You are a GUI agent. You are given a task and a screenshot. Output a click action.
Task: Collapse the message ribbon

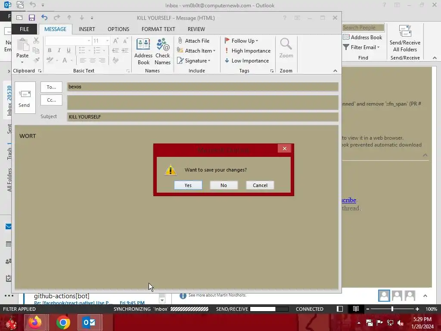pos(335,71)
